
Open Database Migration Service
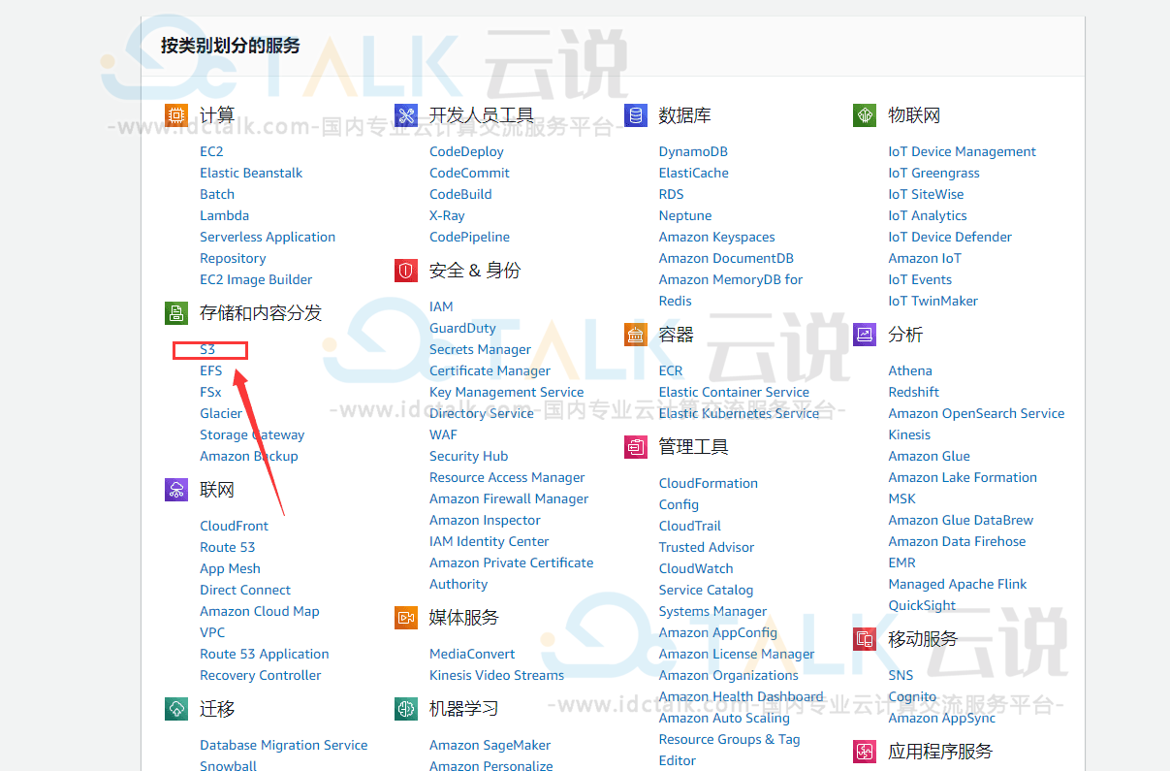(284, 745)
